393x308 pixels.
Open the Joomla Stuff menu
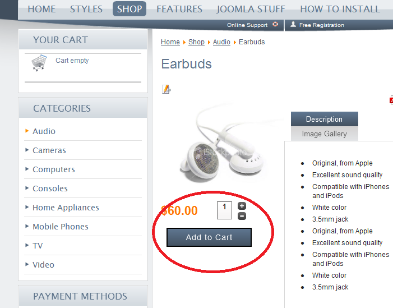[251, 9]
